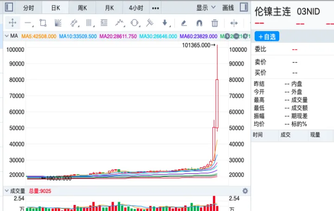Click the tallest red volume bar
The width and height of the screenshot is (334, 211).
pyautogui.click(x=214, y=203)
